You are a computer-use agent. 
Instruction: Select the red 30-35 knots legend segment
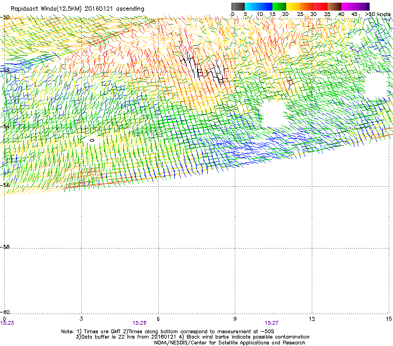point(321,6)
